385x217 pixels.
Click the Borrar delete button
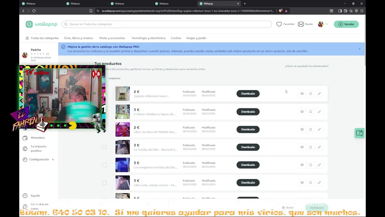coord(288,208)
